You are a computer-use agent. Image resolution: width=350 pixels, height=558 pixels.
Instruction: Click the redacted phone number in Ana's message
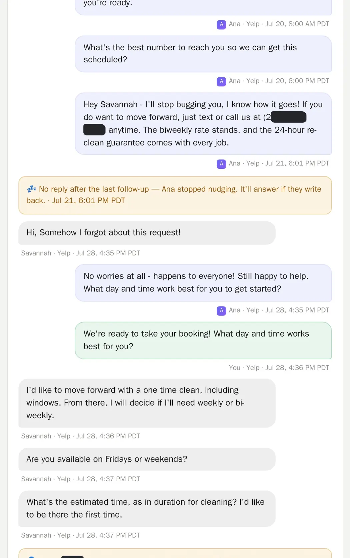click(x=289, y=117)
